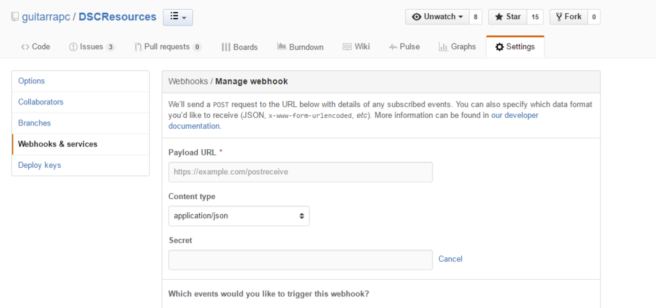Click the Cancel link
656x308 pixels.
[450, 259]
